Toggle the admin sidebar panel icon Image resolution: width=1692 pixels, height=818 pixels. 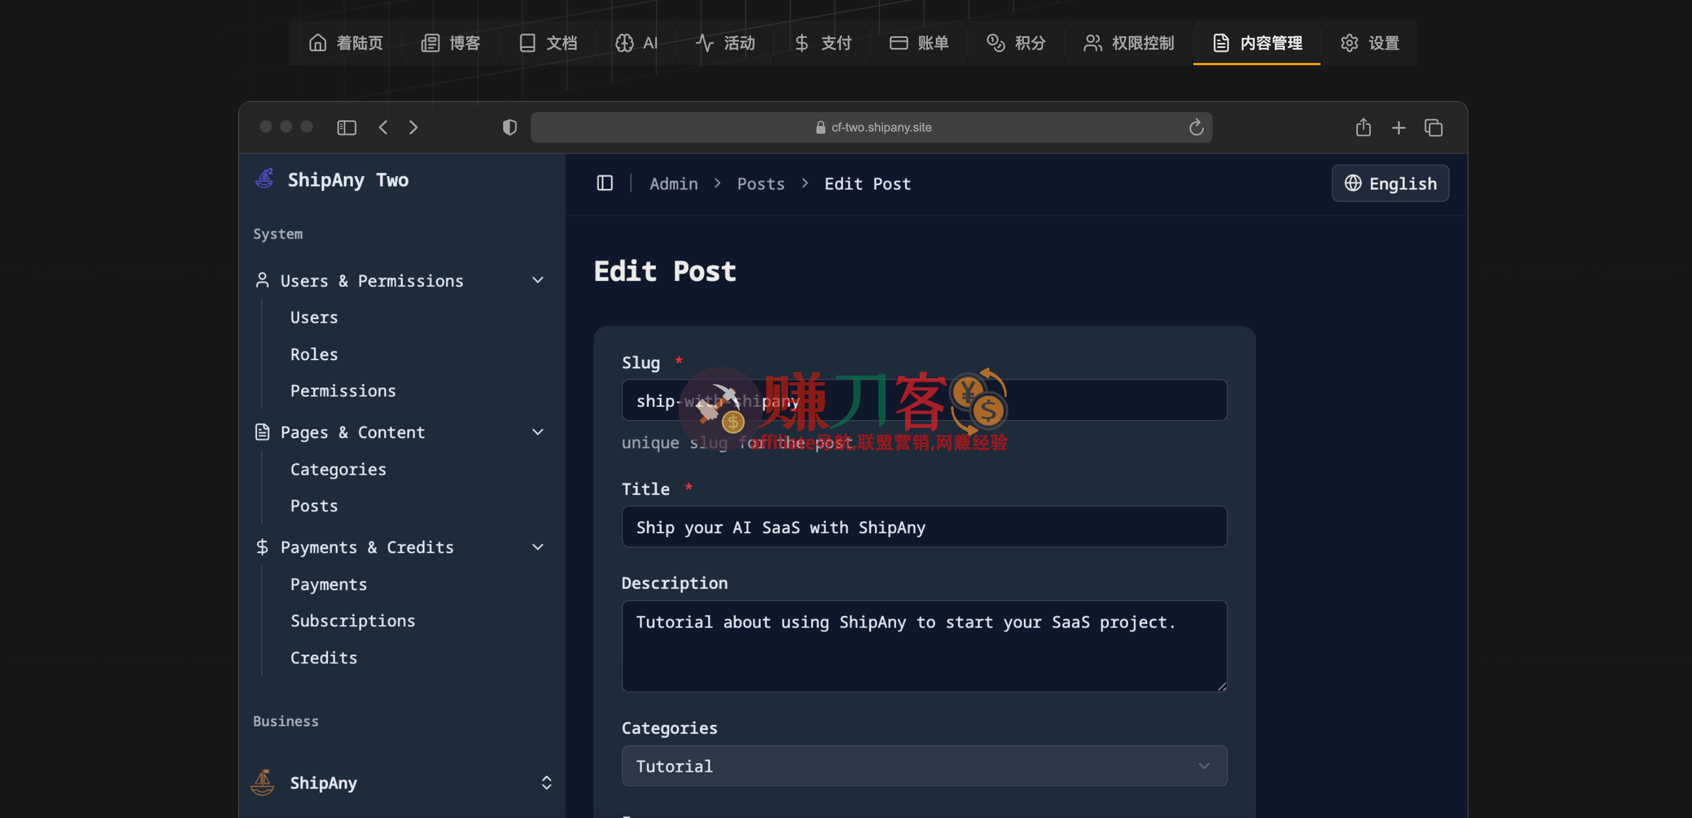605,183
